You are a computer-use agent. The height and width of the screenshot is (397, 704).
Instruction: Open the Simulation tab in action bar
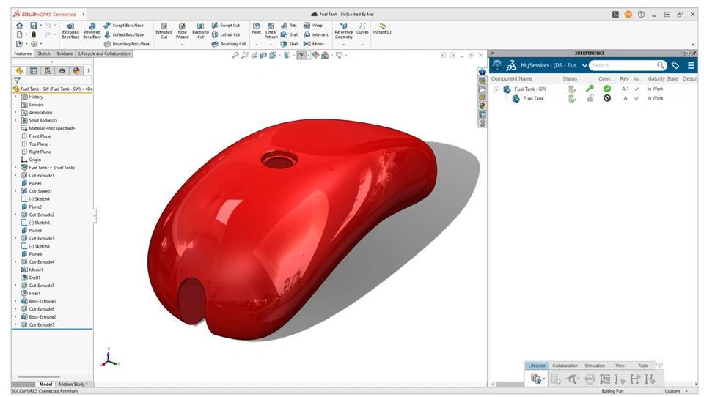pos(595,366)
